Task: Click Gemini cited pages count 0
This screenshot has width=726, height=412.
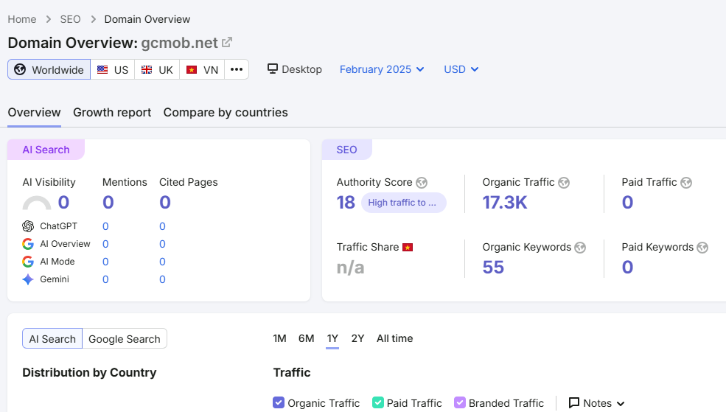Action: point(162,279)
